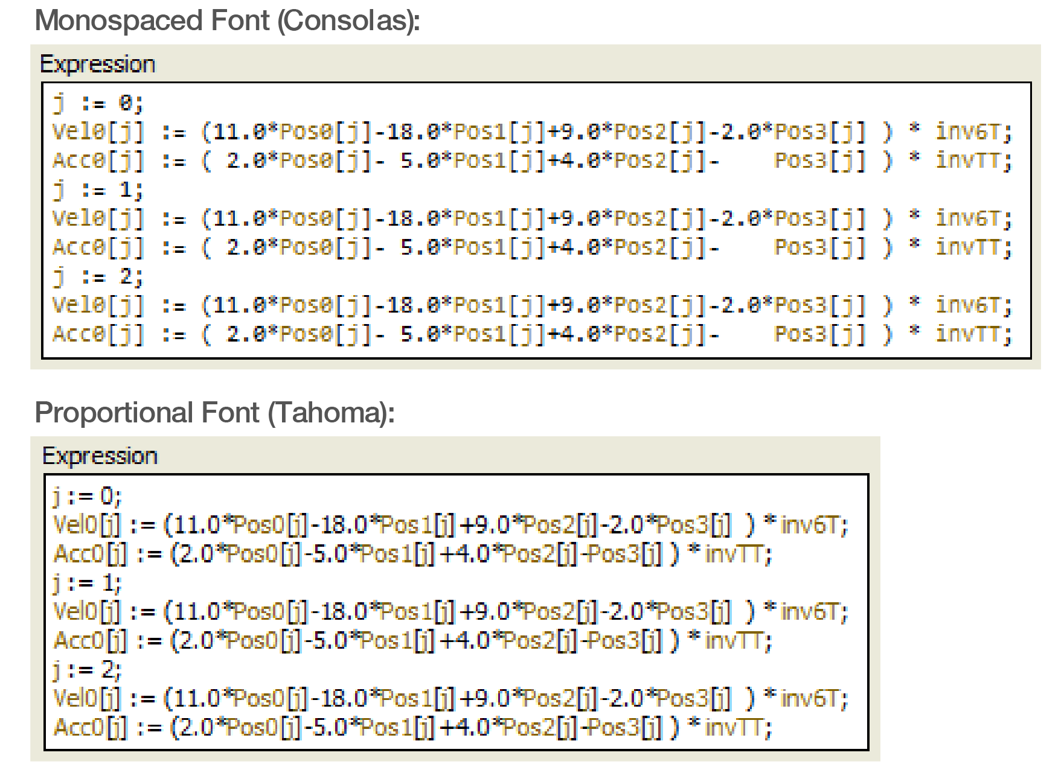Image resolution: width=1064 pixels, height=770 pixels.
Task: Click the Expression label above the Tahoma box
Action: [x=100, y=456]
